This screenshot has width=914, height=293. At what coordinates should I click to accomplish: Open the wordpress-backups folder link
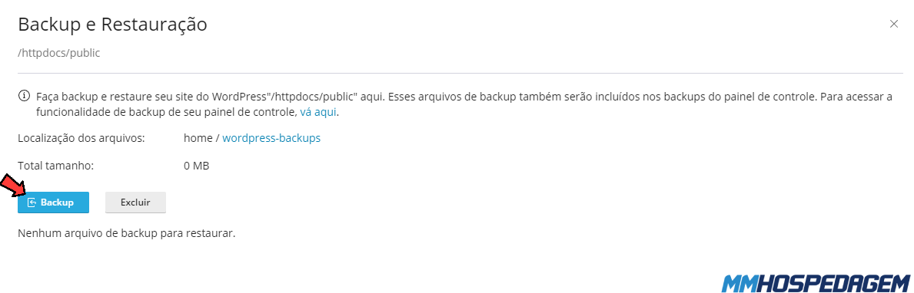pyautogui.click(x=271, y=138)
